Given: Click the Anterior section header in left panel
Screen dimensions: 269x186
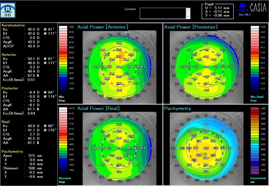Looking at the screenshot, I should pos(9,55).
